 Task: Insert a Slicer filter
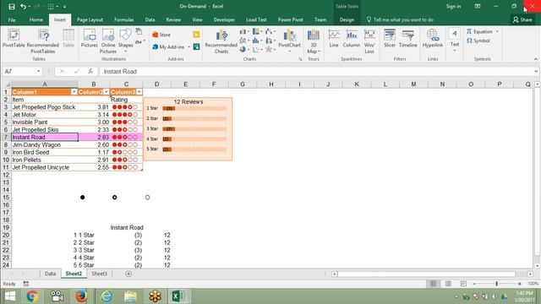pyautogui.click(x=390, y=38)
